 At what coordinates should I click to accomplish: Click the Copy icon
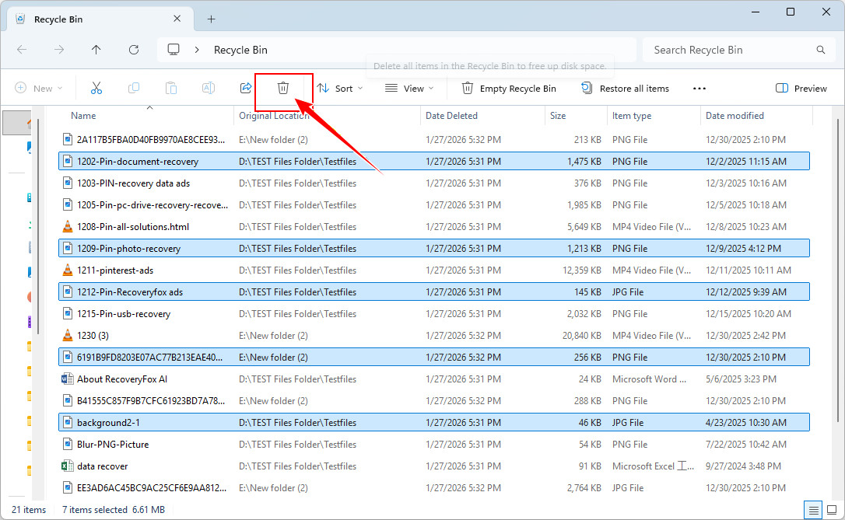(x=133, y=88)
